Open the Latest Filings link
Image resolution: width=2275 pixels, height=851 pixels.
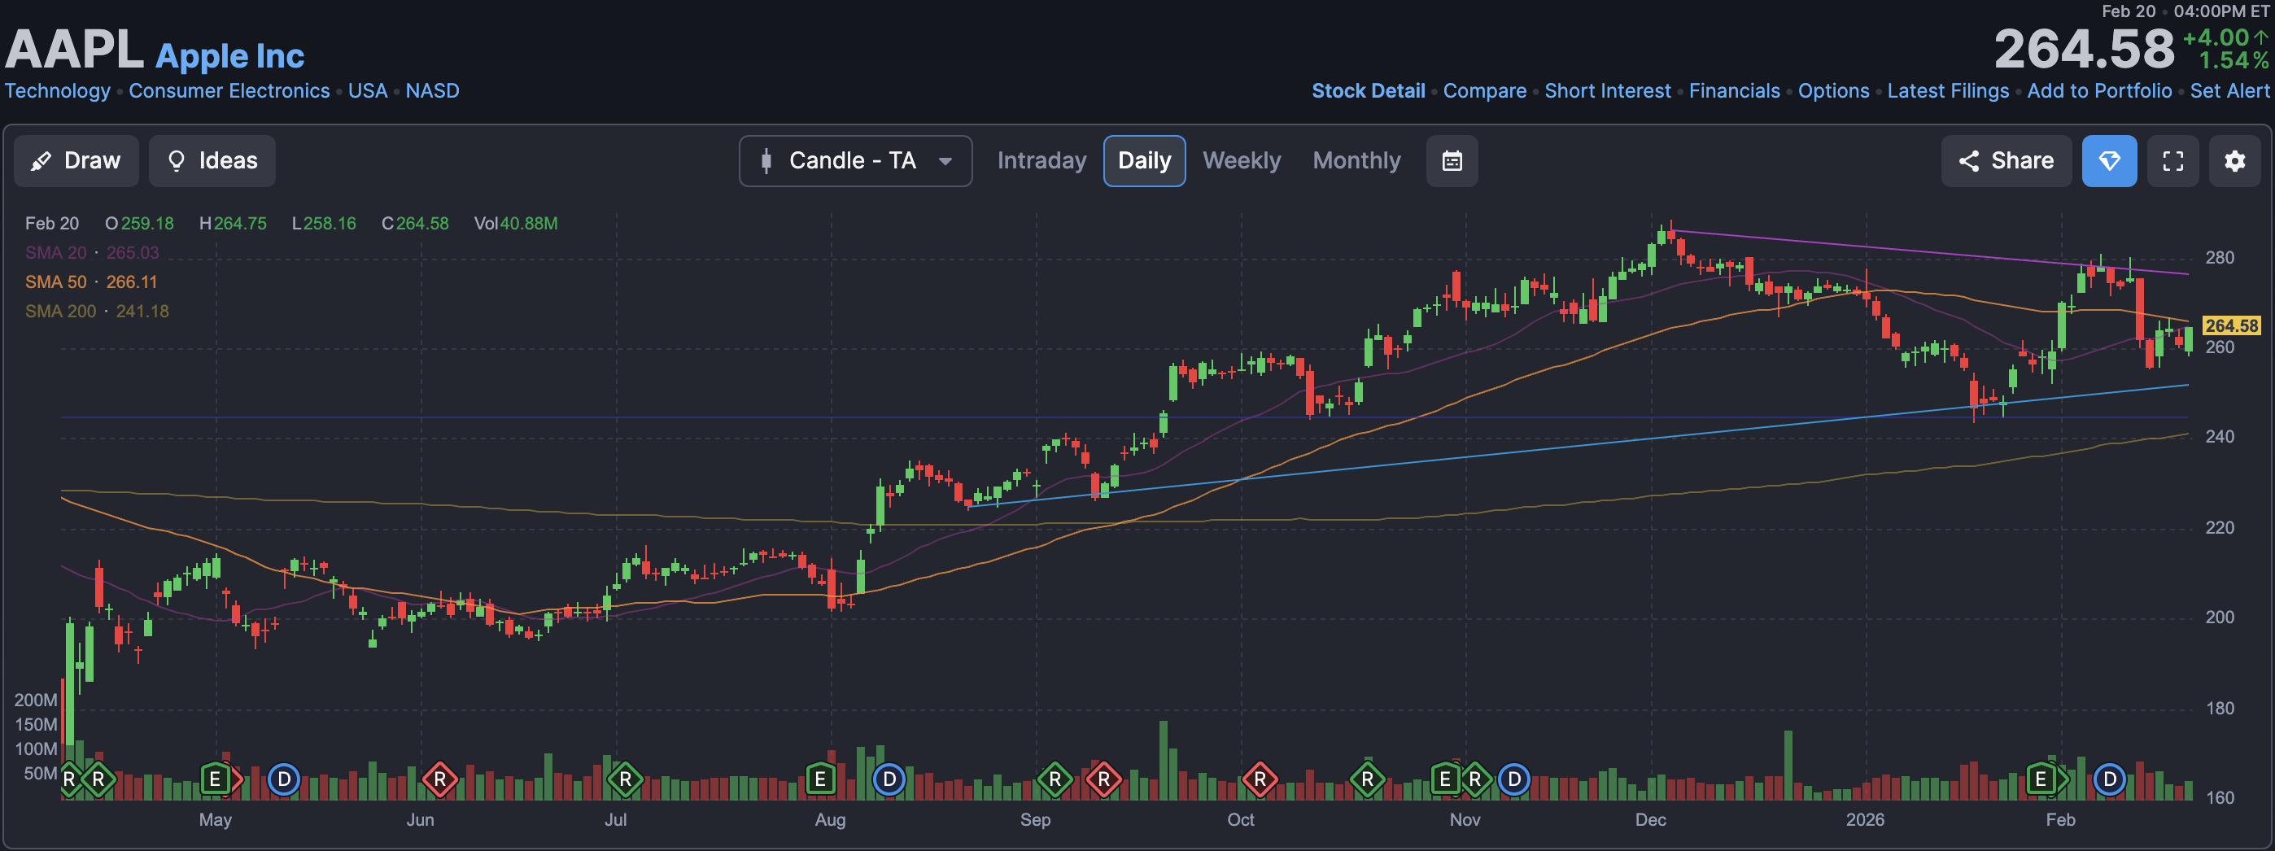(x=1947, y=91)
